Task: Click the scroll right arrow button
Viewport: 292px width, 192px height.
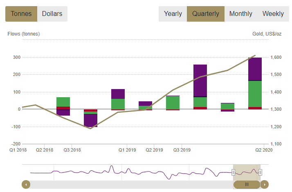Action: pyautogui.click(x=265, y=185)
